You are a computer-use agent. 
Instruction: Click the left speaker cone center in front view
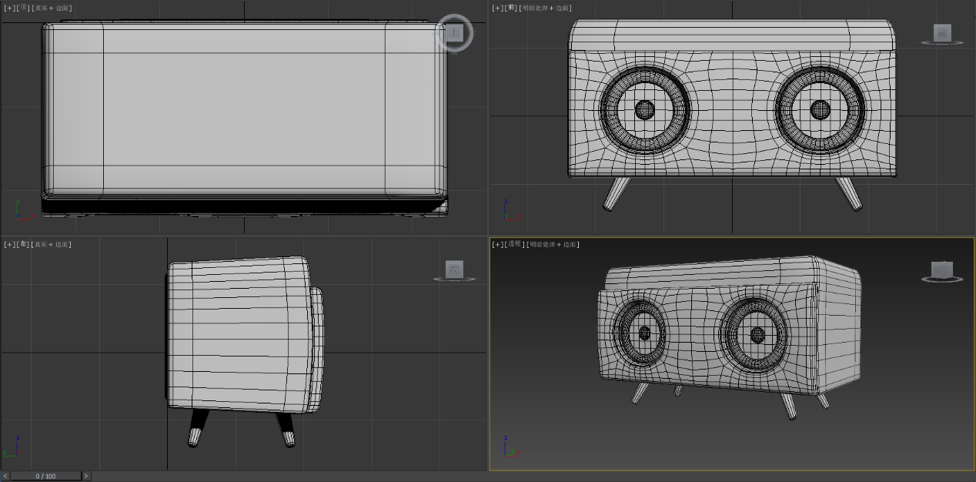pos(644,110)
